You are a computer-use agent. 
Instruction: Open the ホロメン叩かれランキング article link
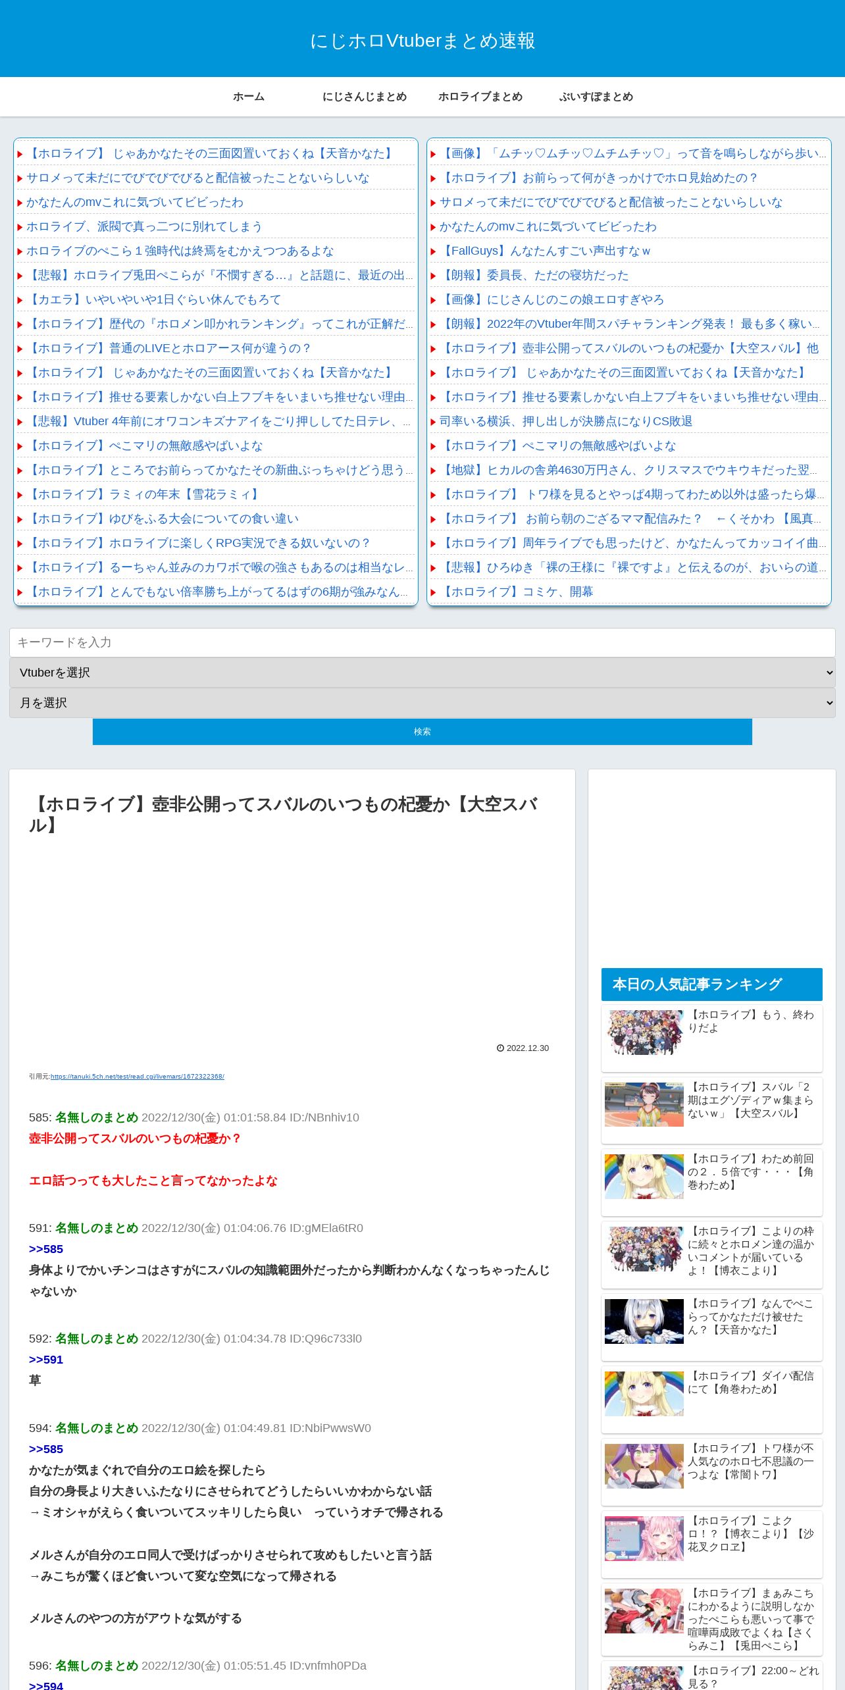(219, 324)
